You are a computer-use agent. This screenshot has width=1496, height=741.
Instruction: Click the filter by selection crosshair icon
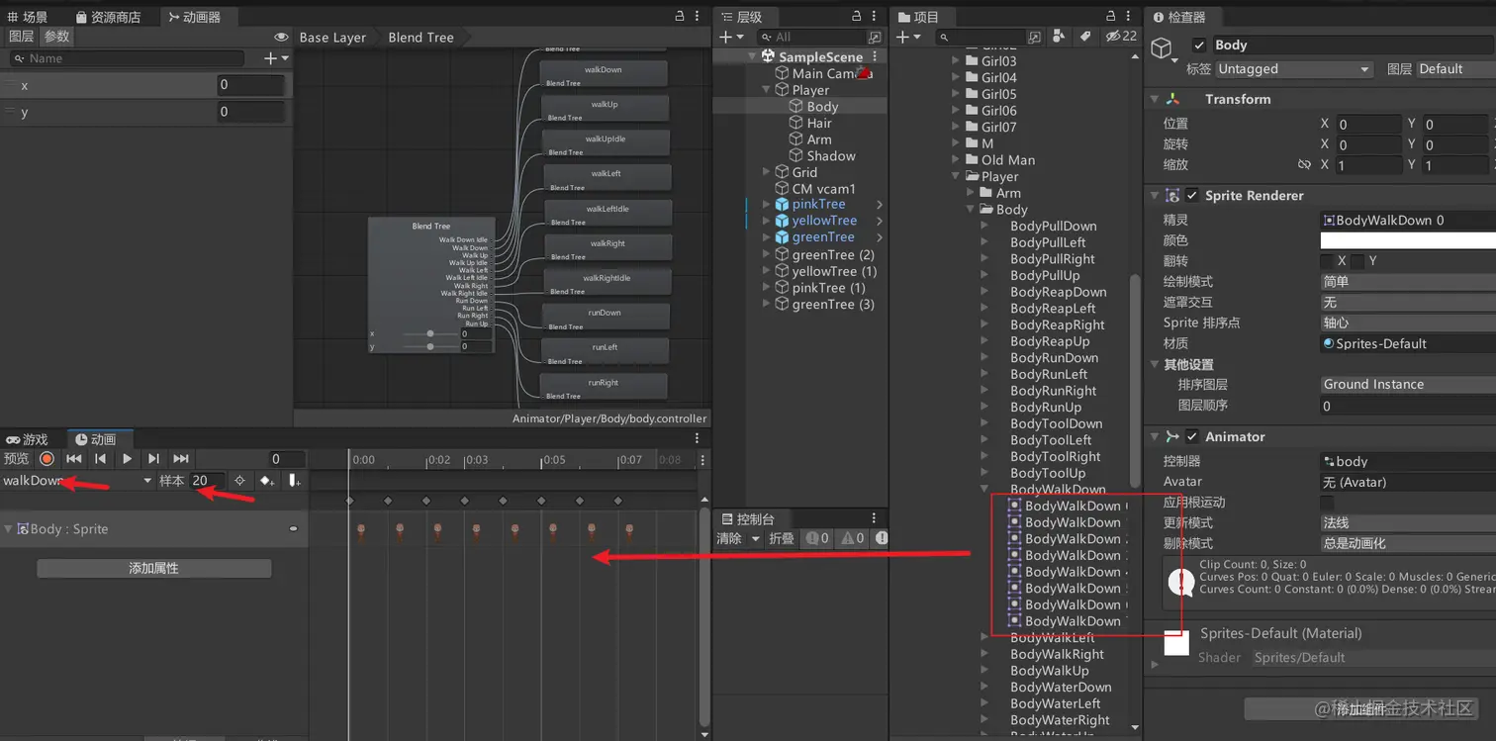239,481
